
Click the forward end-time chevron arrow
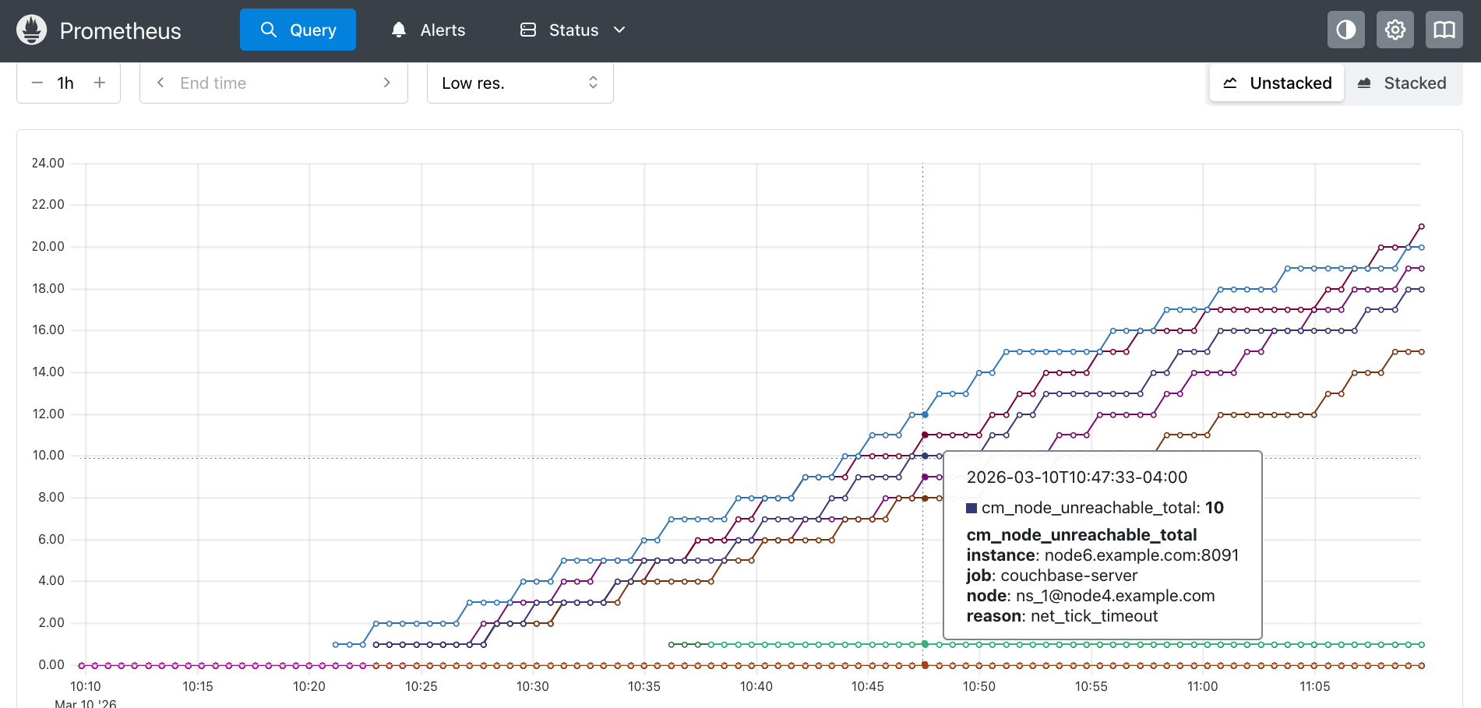(x=387, y=82)
